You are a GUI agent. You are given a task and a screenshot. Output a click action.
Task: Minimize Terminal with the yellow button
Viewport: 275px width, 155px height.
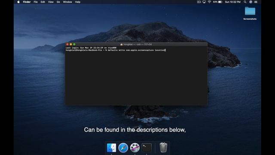(x=71, y=44)
